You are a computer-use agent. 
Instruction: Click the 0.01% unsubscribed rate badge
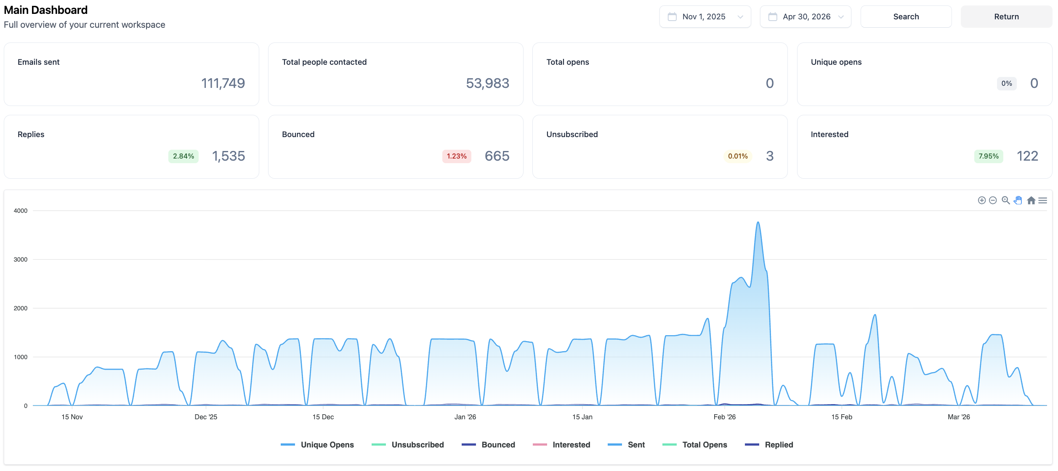738,156
